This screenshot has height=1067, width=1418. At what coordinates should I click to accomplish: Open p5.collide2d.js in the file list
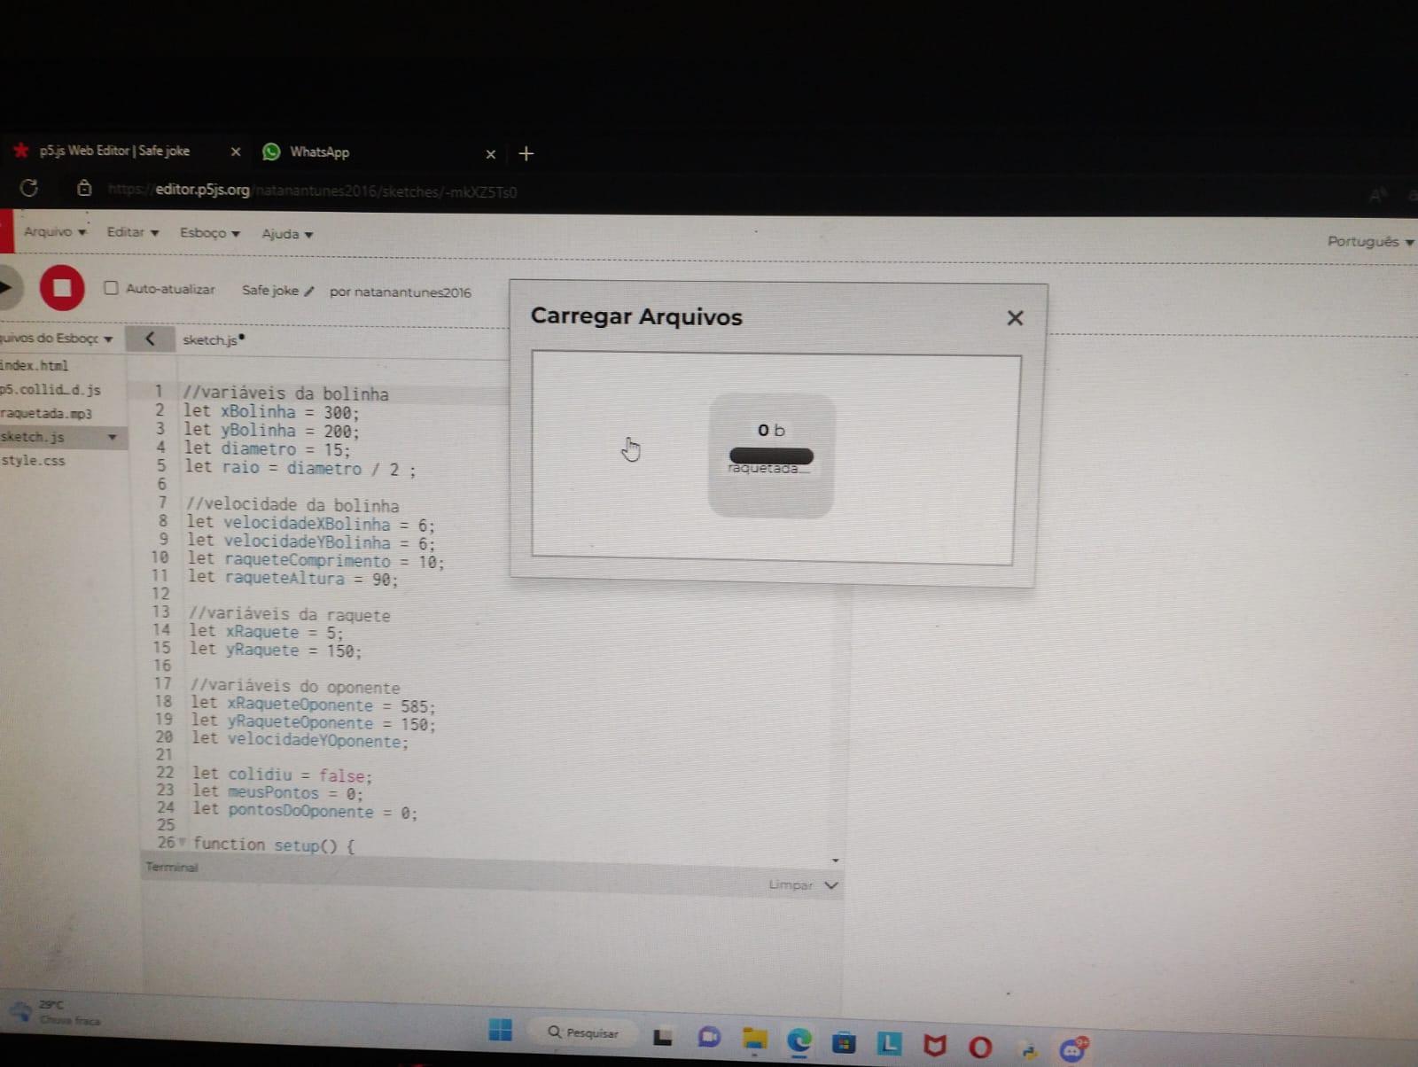coord(50,389)
